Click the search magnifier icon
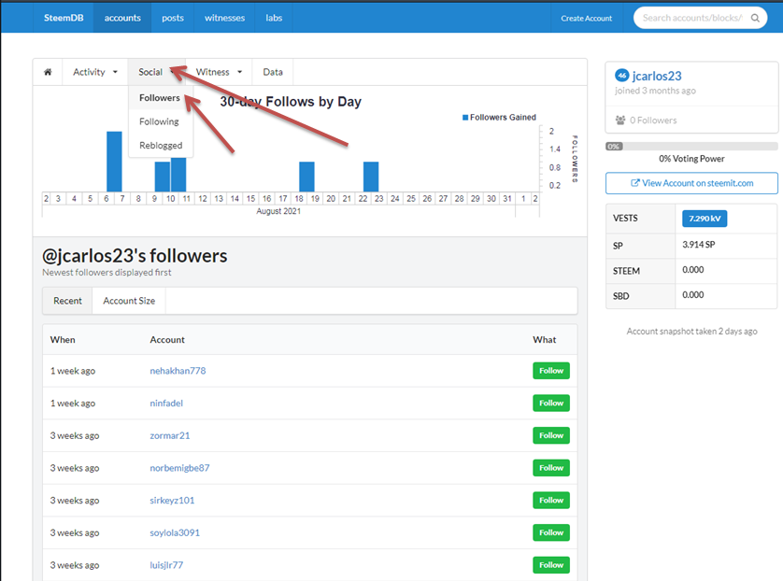783x581 pixels. (755, 18)
